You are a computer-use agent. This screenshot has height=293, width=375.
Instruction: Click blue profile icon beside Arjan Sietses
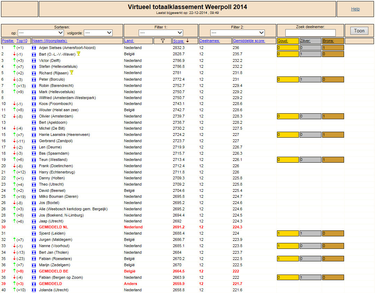click(x=34, y=48)
